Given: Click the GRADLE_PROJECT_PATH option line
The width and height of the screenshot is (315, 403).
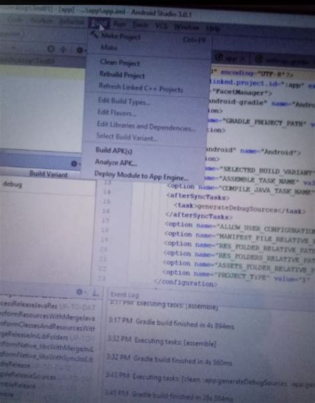Looking at the screenshot, I should [x=261, y=122].
